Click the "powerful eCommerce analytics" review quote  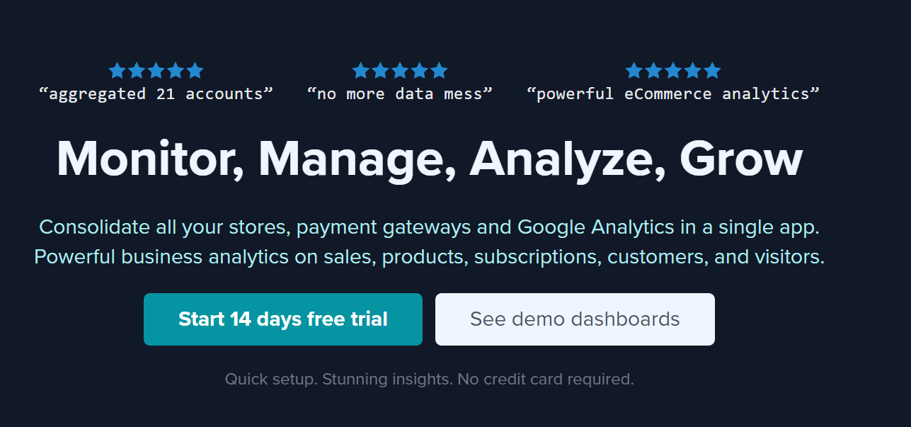[x=673, y=93]
